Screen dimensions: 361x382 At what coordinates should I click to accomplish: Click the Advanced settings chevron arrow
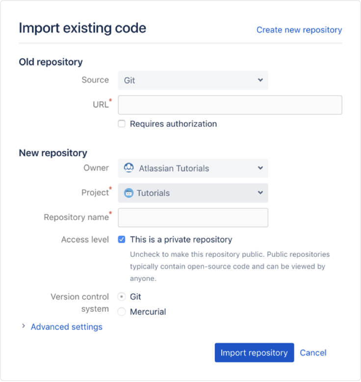tap(23, 326)
